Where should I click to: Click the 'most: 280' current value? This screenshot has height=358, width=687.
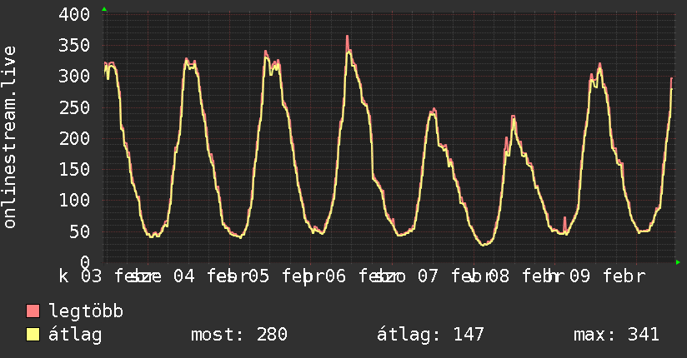[x=239, y=335]
